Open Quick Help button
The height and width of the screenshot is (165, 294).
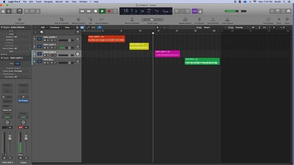(x=14, y=11)
